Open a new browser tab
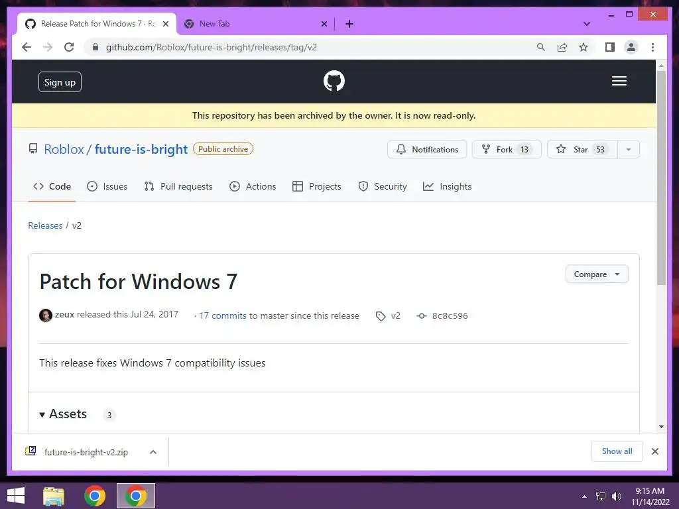The height and width of the screenshot is (509, 679). point(349,24)
